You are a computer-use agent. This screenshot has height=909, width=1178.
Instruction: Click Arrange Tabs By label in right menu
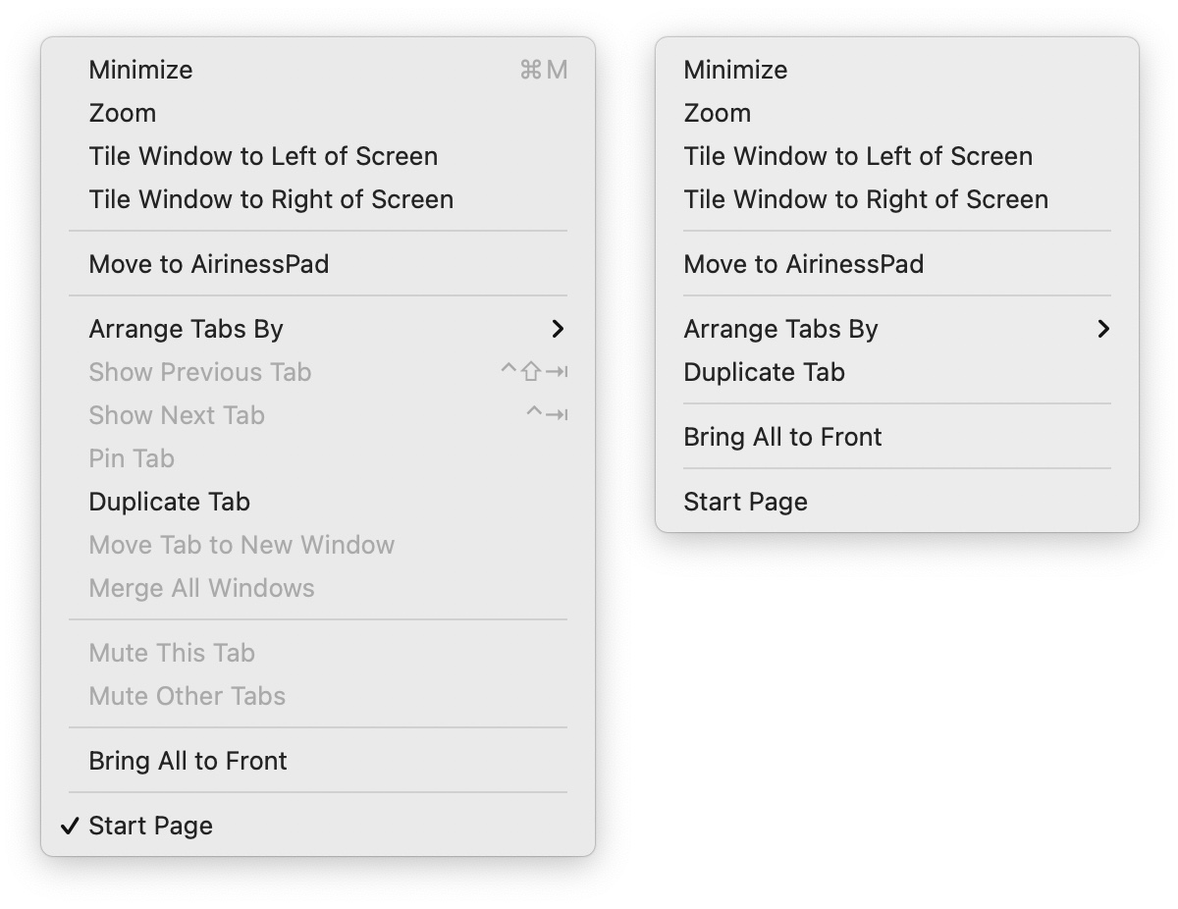click(780, 329)
